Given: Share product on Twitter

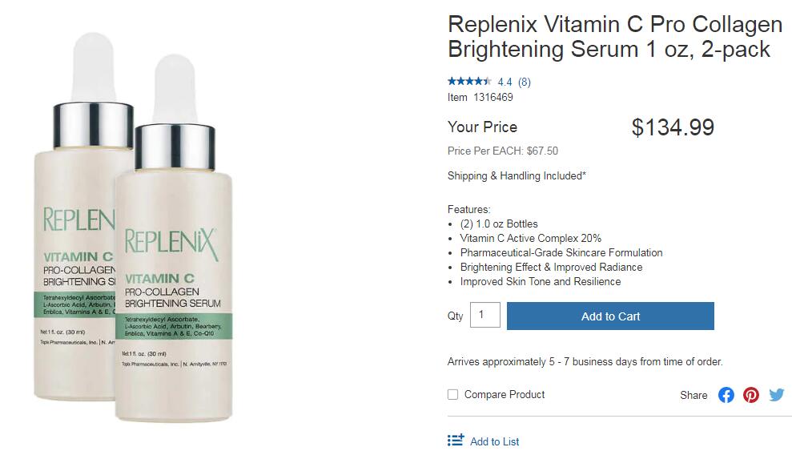Looking at the screenshot, I should pyautogui.click(x=776, y=395).
